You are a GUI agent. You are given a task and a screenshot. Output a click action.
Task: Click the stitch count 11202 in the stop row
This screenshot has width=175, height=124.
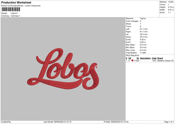tap(136, 61)
